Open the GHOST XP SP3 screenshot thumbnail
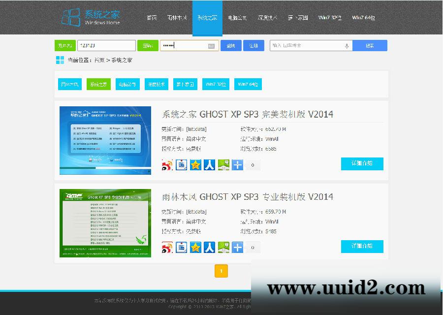The width and height of the screenshot is (443, 315). click(x=105, y=140)
